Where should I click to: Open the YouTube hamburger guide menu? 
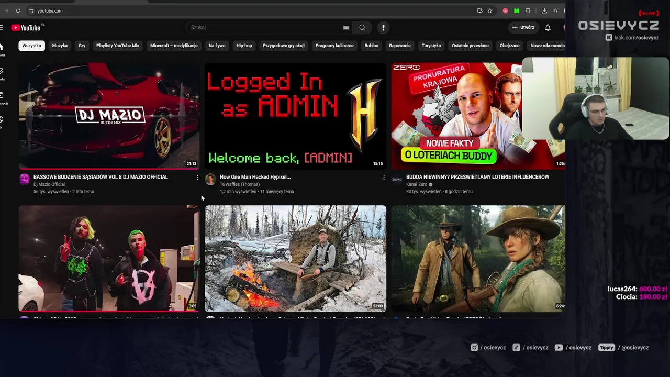click(x=2, y=28)
